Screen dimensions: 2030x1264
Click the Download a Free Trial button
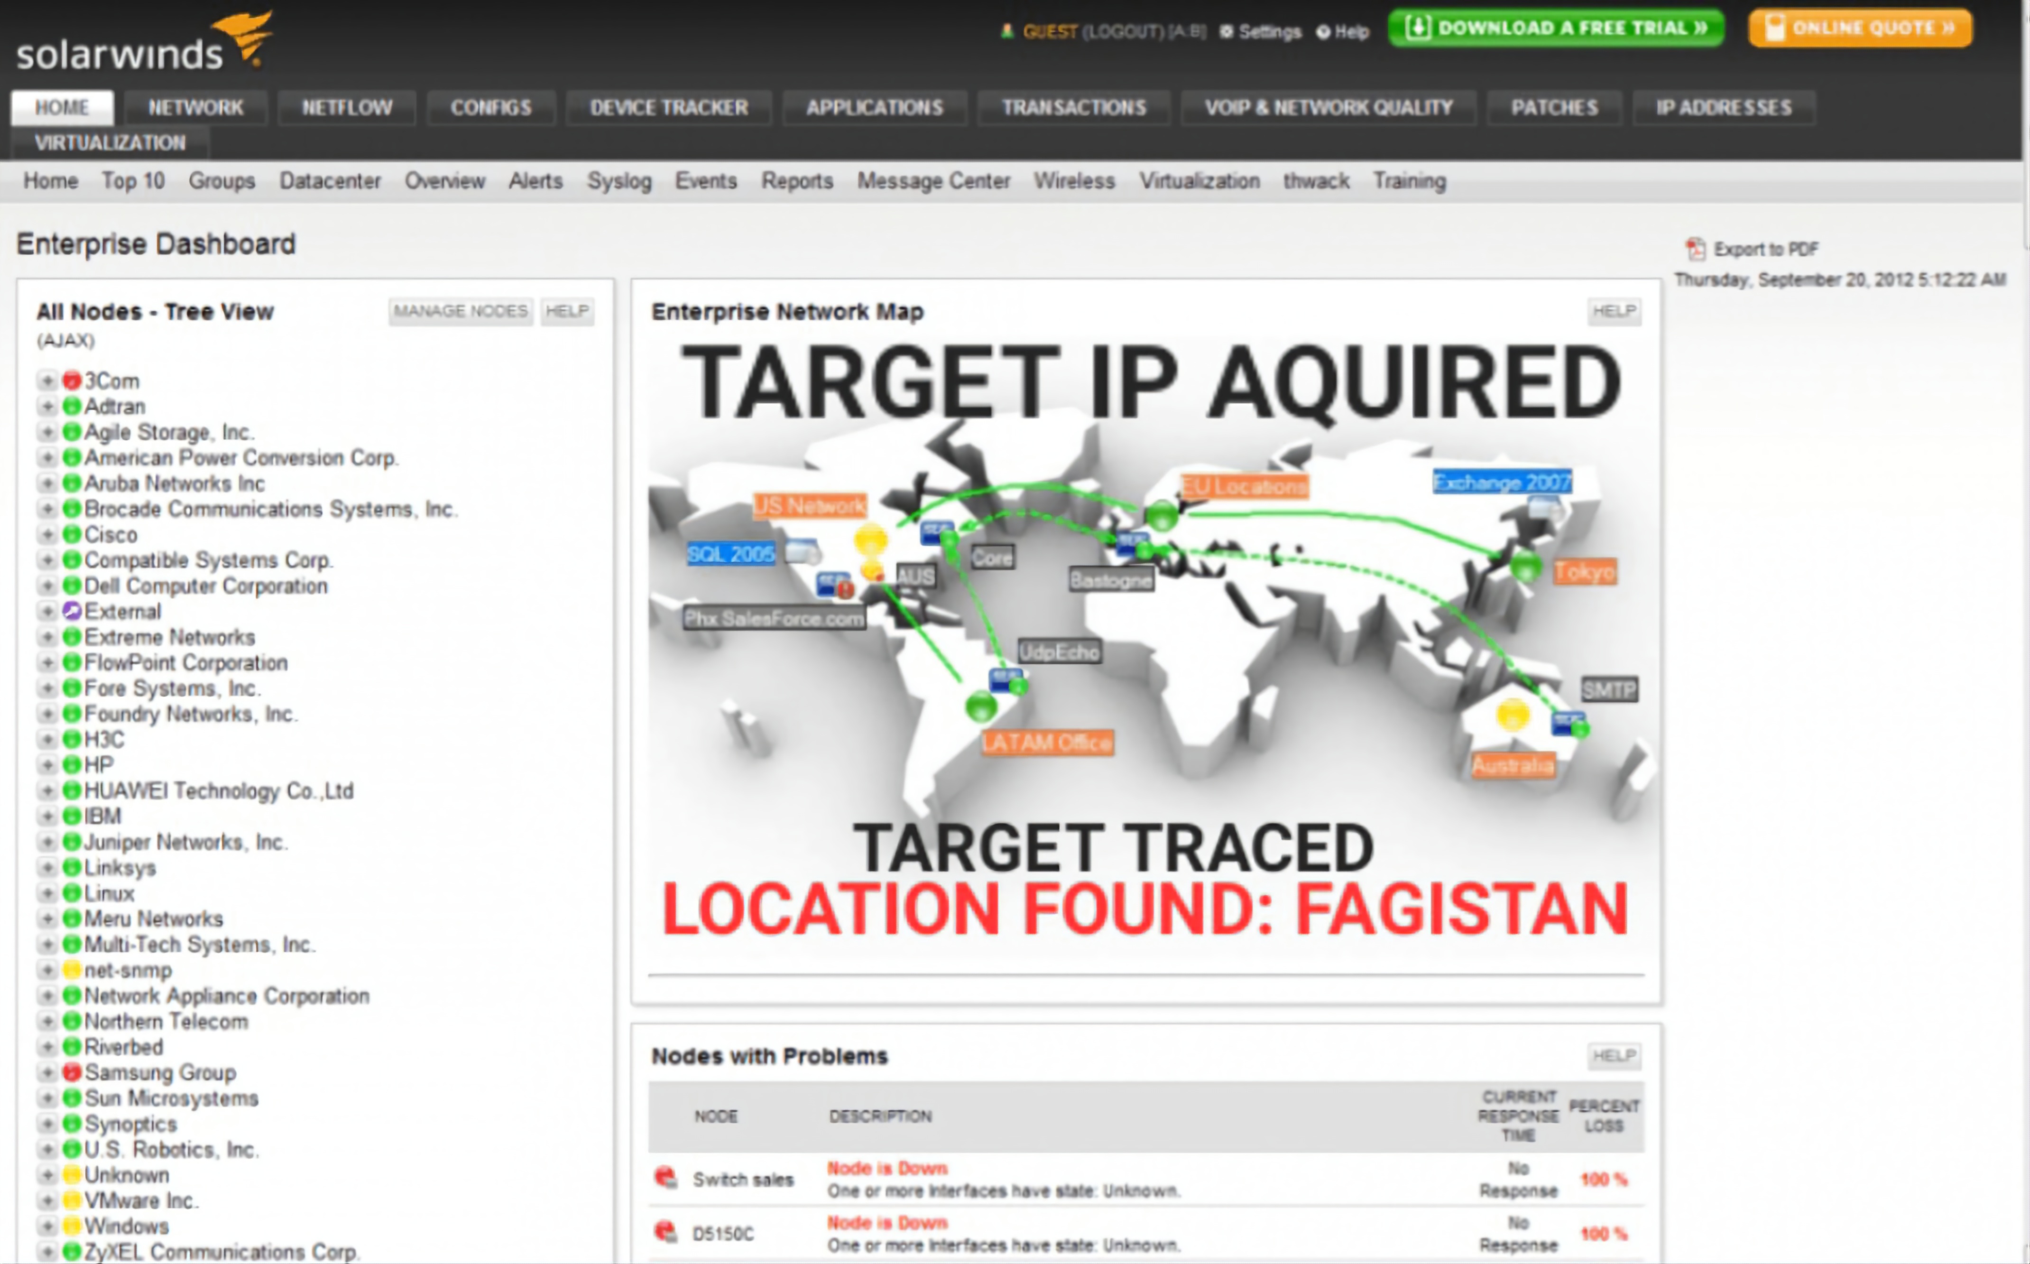pyautogui.click(x=1555, y=28)
